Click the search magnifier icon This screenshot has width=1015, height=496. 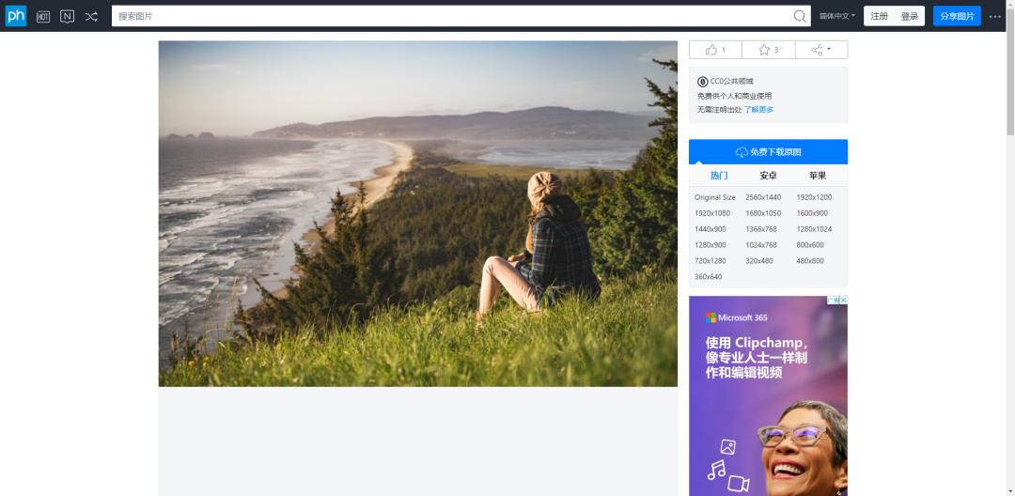click(x=800, y=16)
